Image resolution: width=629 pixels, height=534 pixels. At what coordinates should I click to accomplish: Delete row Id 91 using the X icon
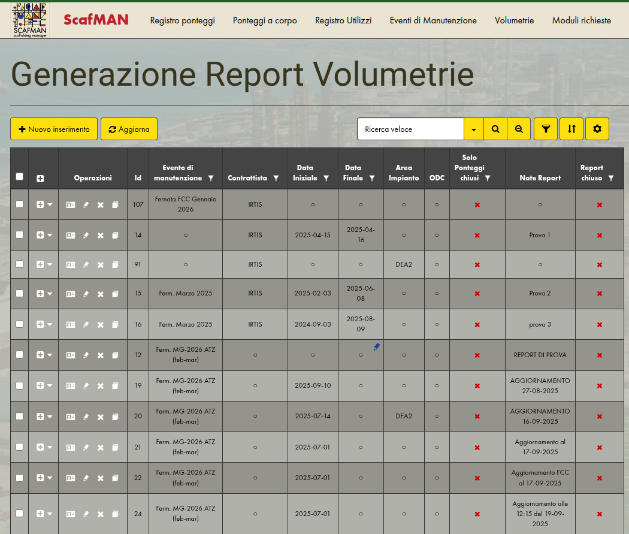coord(101,265)
